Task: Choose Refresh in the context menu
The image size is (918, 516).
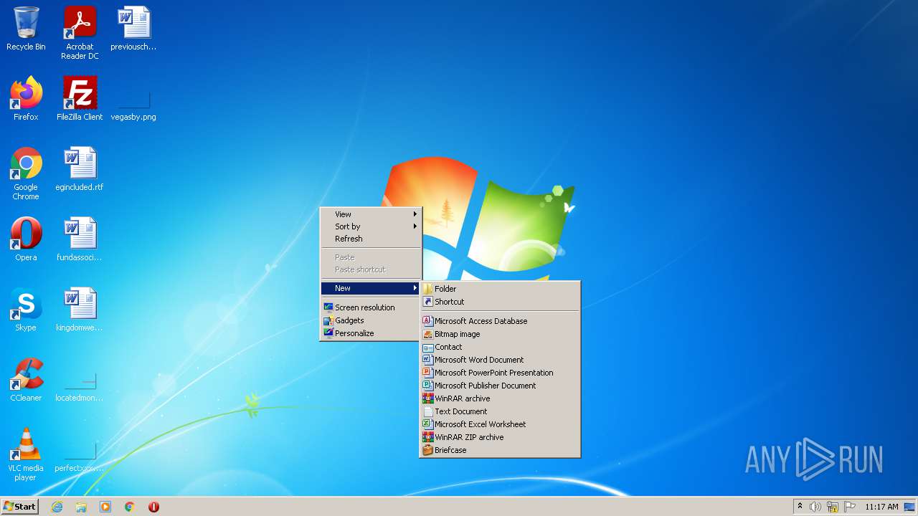Action: click(371, 239)
